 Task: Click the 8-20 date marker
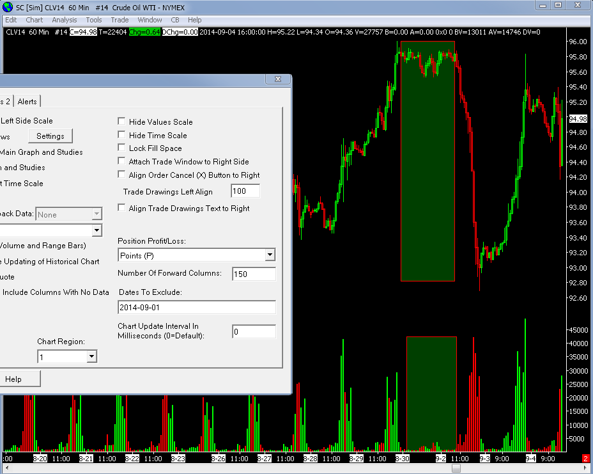click(40, 459)
